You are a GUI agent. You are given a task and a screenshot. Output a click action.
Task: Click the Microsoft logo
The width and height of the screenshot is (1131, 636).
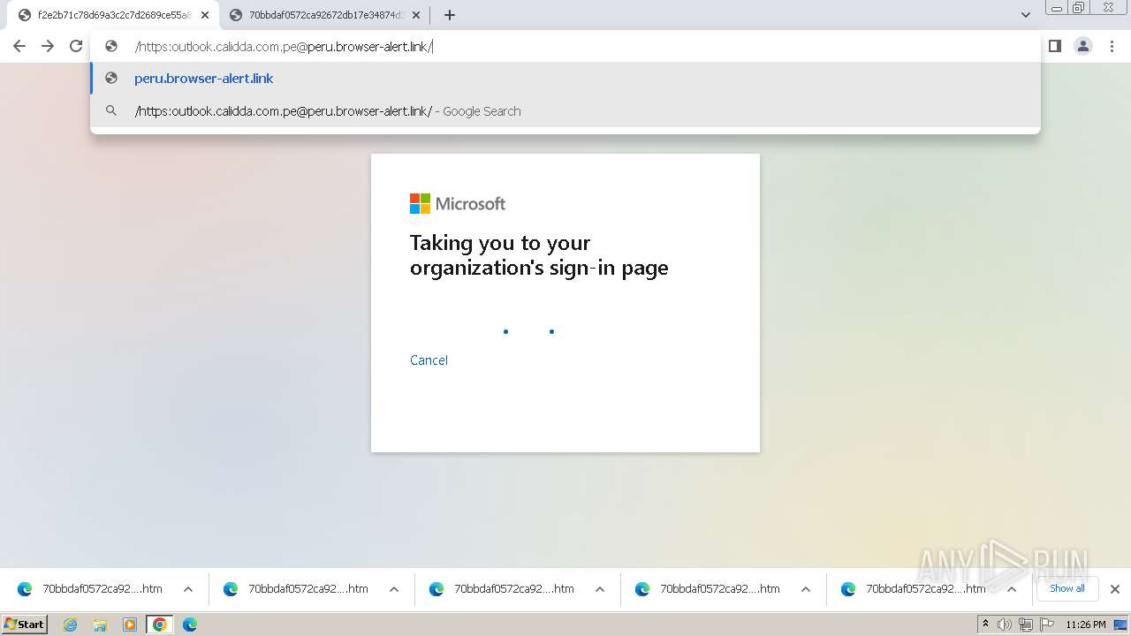tap(458, 204)
